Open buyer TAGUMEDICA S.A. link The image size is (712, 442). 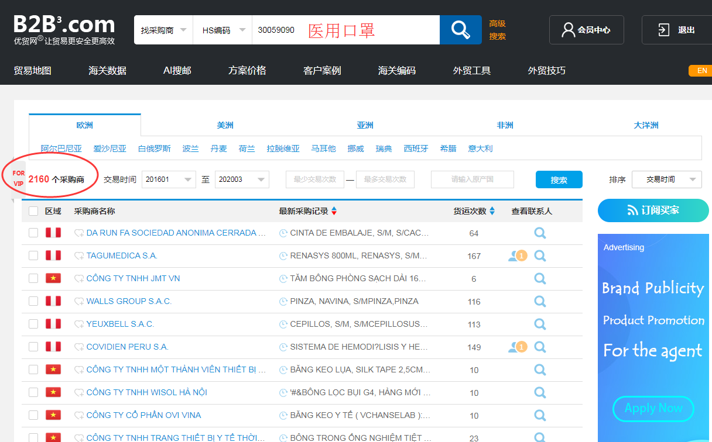pos(122,255)
